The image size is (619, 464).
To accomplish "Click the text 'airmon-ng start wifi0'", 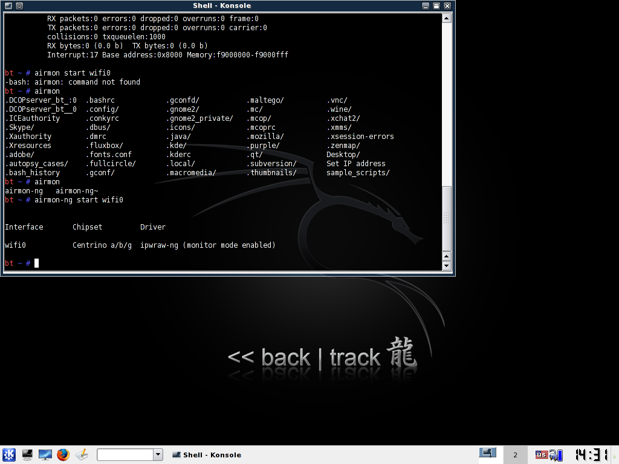I will (x=79, y=199).
